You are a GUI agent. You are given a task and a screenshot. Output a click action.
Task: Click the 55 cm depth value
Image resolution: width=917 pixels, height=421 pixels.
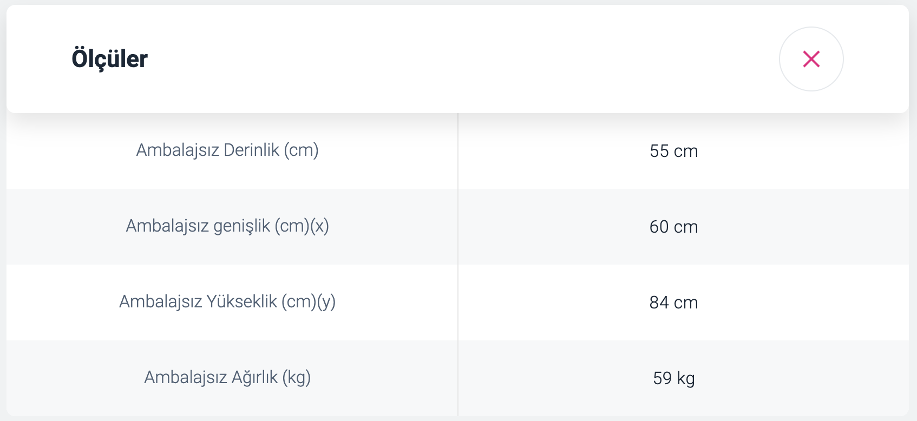(673, 151)
